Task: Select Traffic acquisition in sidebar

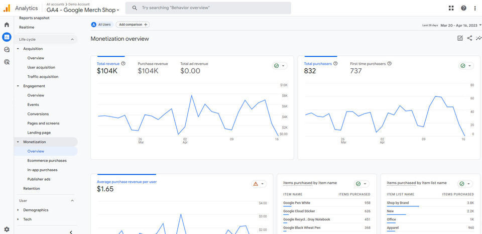Action: (43, 77)
